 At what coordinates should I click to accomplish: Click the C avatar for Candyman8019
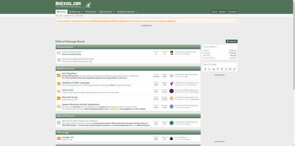(171, 98)
